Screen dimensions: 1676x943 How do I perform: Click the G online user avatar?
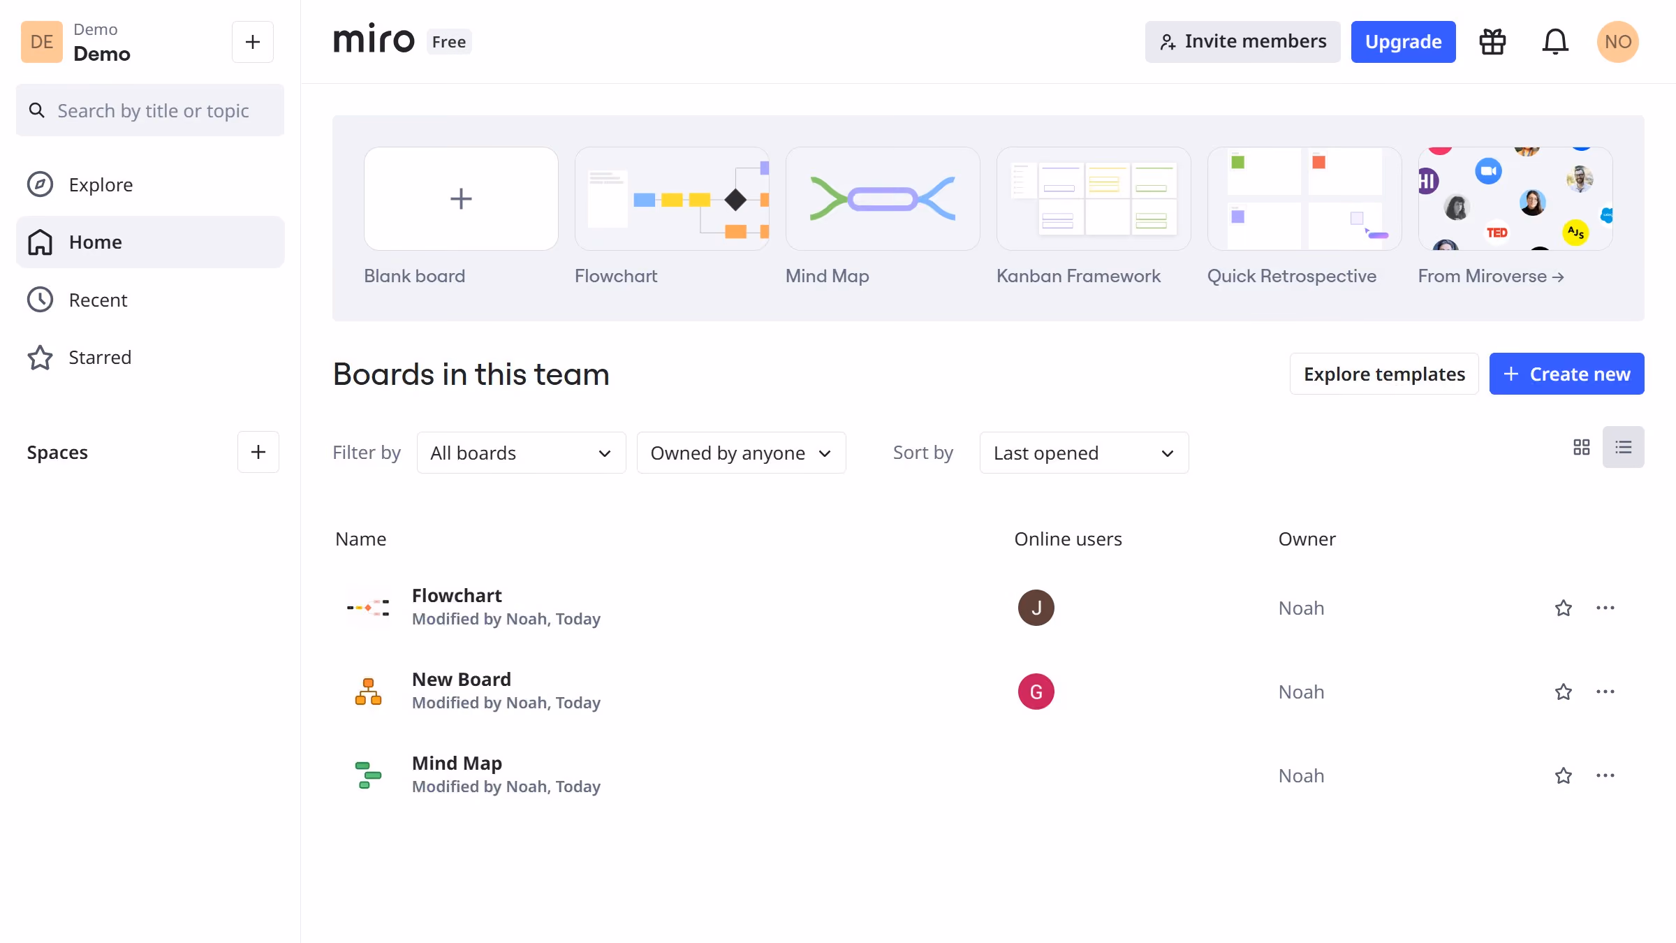pyautogui.click(x=1036, y=692)
